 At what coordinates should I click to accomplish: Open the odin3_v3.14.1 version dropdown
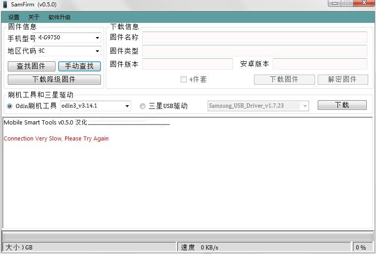127,106
